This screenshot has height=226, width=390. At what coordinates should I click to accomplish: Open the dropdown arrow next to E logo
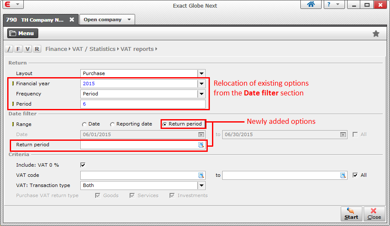[17, 5]
